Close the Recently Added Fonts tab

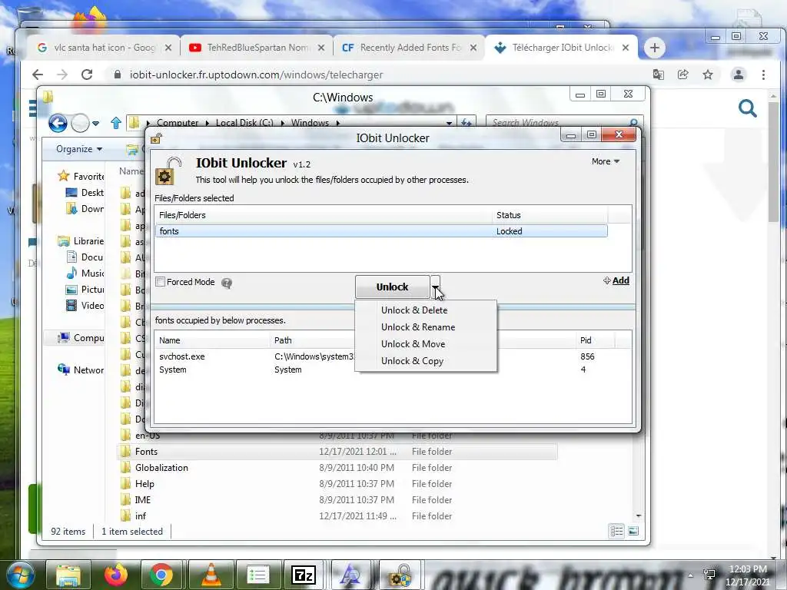pyautogui.click(x=473, y=48)
